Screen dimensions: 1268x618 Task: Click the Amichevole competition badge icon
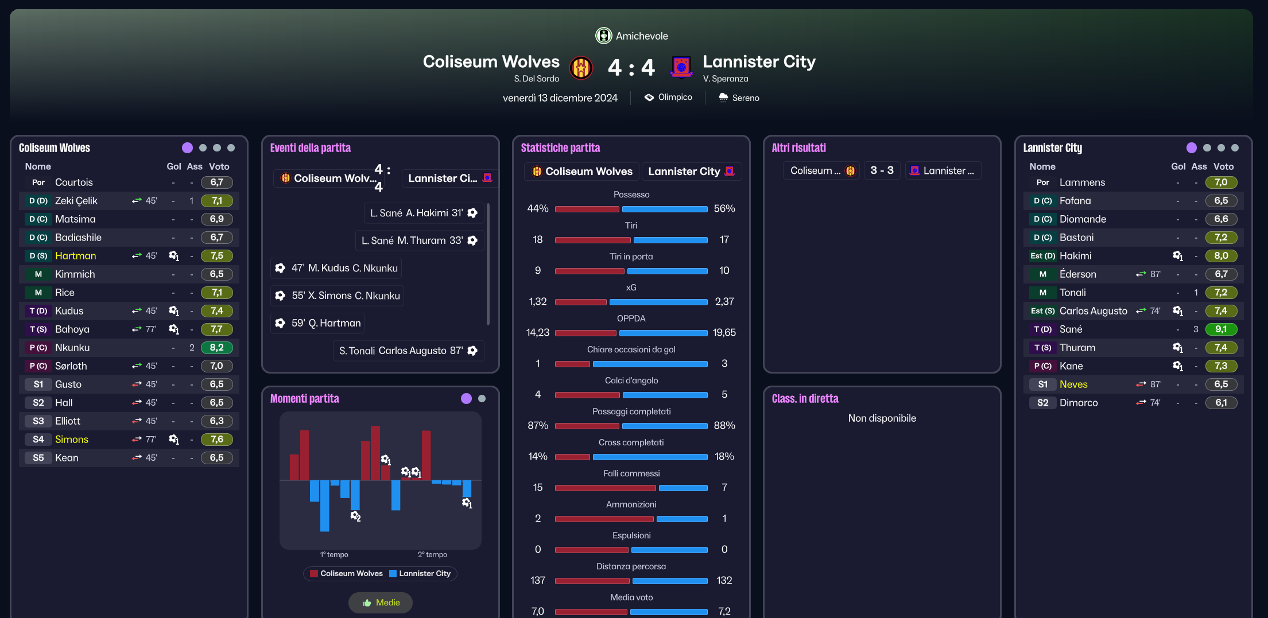click(603, 36)
